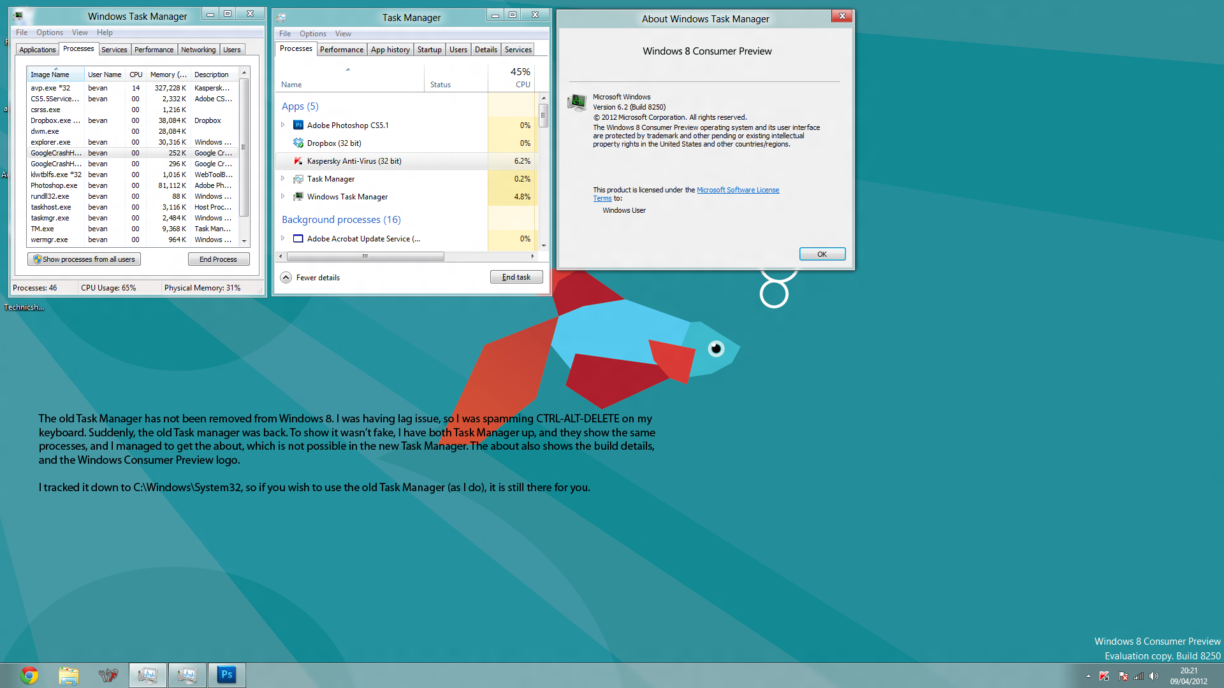Click the Adobe Photoshop CS5.1 process icon
This screenshot has height=688, width=1224.
pyautogui.click(x=298, y=125)
